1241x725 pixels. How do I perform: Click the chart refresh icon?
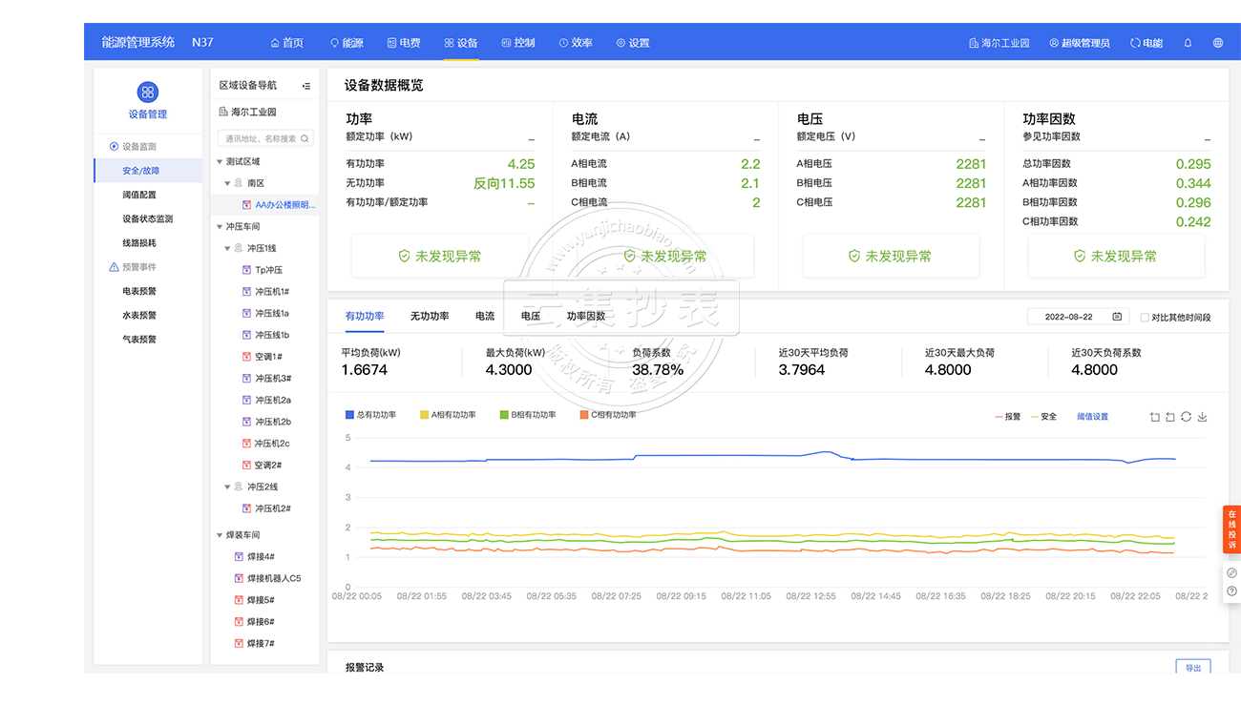click(1186, 417)
